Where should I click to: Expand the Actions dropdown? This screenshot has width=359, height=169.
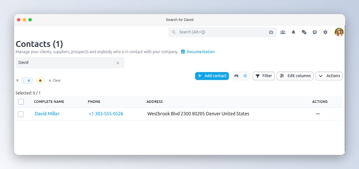pyautogui.click(x=329, y=76)
